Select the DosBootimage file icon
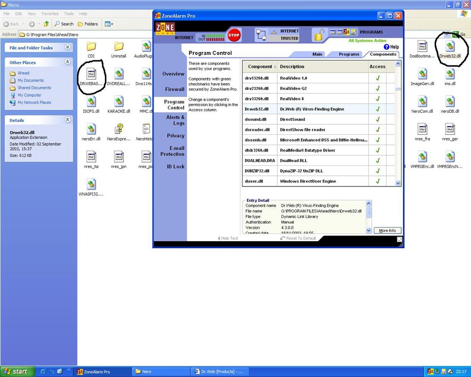The height and width of the screenshot is (377, 471). click(422, 46)
